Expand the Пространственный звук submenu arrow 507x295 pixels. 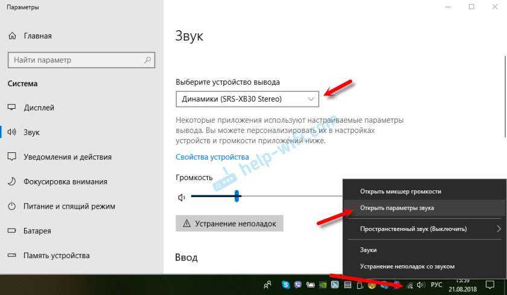pos(499,229)
